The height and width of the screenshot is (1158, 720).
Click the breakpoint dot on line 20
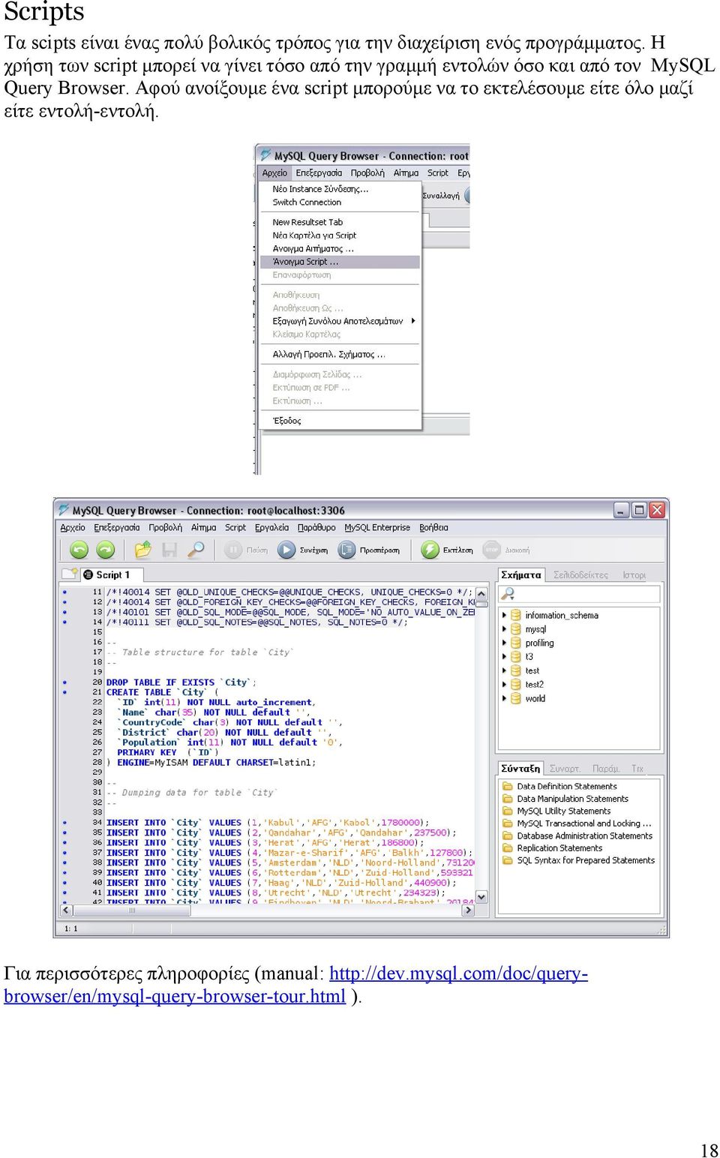(x=64, y=682)
